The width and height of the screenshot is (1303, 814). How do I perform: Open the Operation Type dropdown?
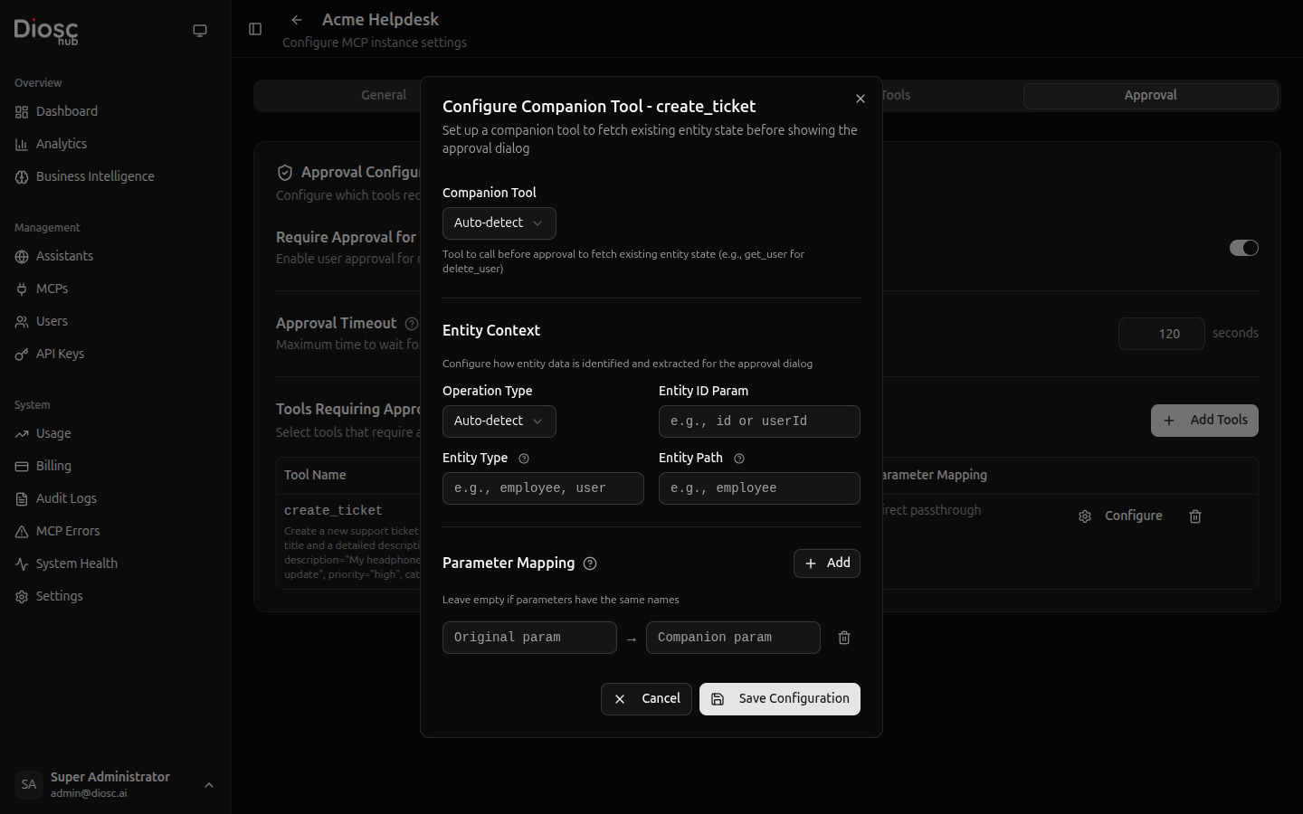click(499, 421)
